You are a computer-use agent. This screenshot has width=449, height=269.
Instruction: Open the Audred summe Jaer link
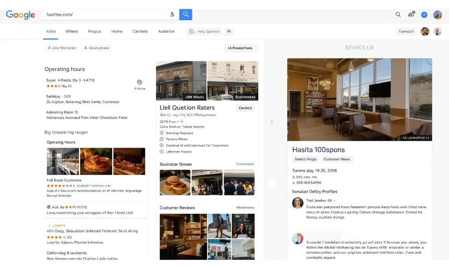pos(94,186)
